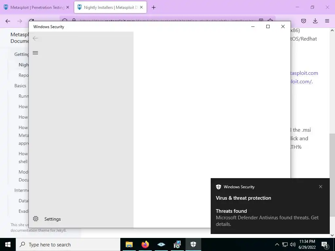
Task: Click the Settings gear icon
Action: (x=36, y=219)
